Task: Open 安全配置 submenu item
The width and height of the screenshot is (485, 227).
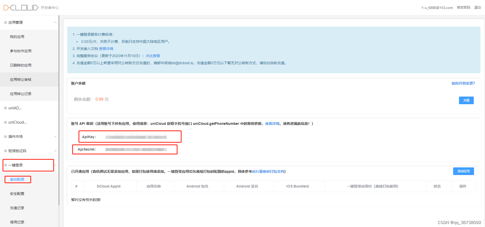Action: click(17, 194)
